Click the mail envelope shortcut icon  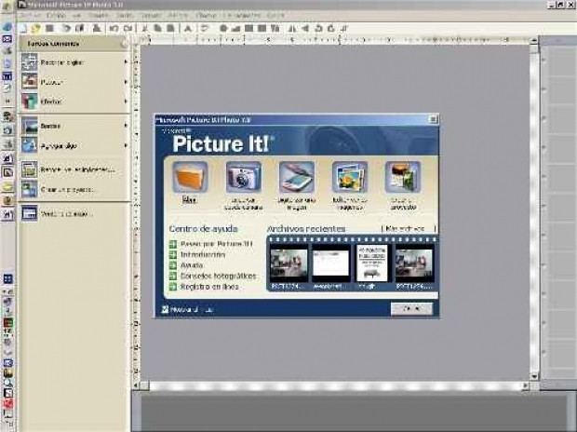(7, 39)
